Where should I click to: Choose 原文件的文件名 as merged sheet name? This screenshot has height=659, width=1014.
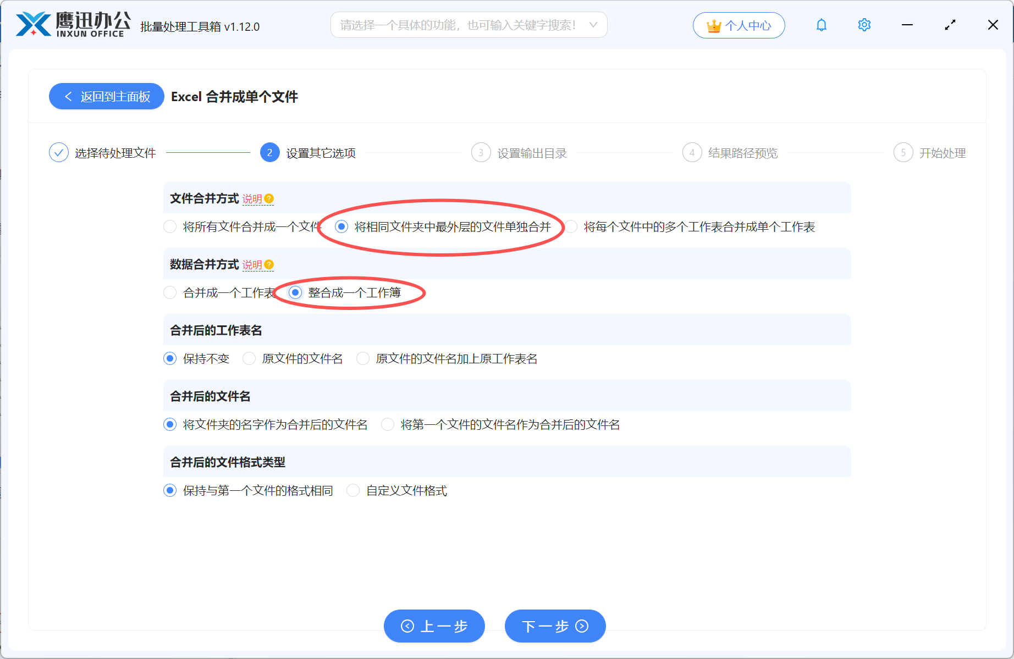249,358
